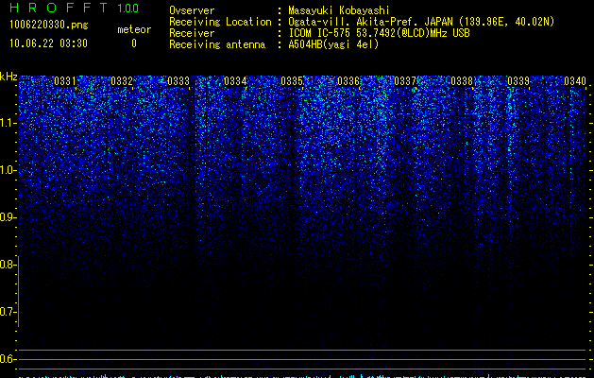This screenshot has height=378, width=594.
Task: Click the 0.8 kHz axis label
Action: pos(7,265)
